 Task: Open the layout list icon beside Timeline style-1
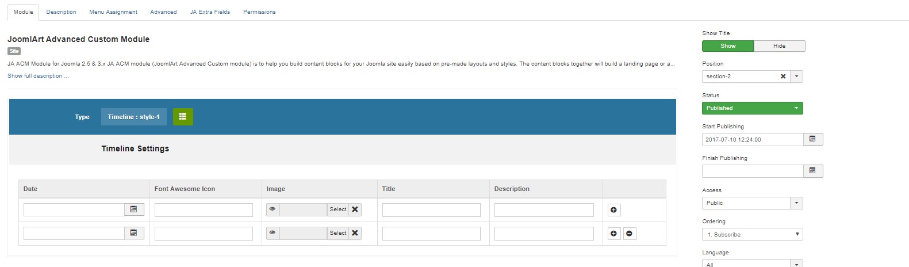pyautogui.click(x=182, y=117)
